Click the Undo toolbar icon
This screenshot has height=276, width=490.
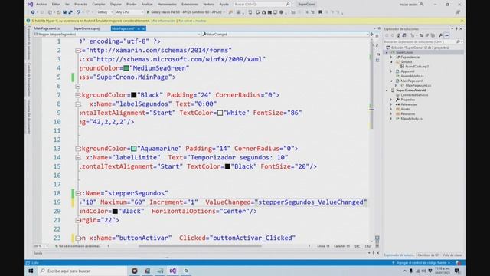coord(78,12)
